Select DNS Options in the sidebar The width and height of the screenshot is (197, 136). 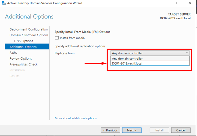[23, 41]
